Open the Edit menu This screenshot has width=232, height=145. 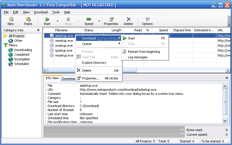[16, 12]
